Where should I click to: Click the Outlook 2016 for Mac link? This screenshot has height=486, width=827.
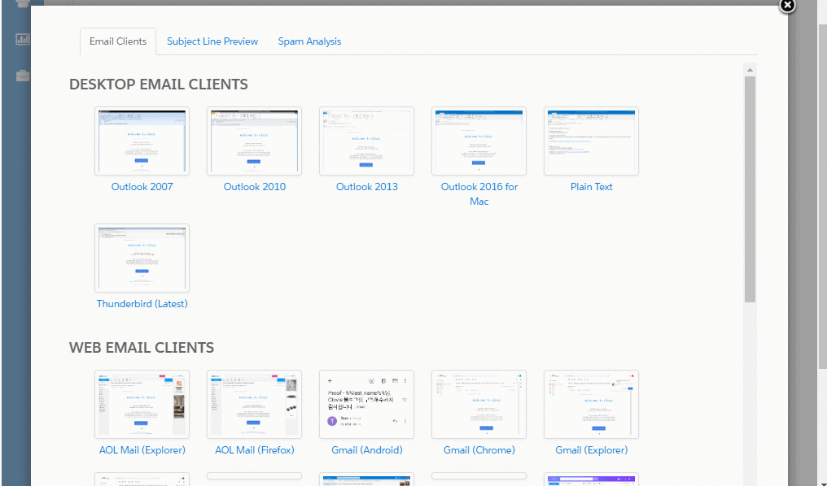click(479, 193)
